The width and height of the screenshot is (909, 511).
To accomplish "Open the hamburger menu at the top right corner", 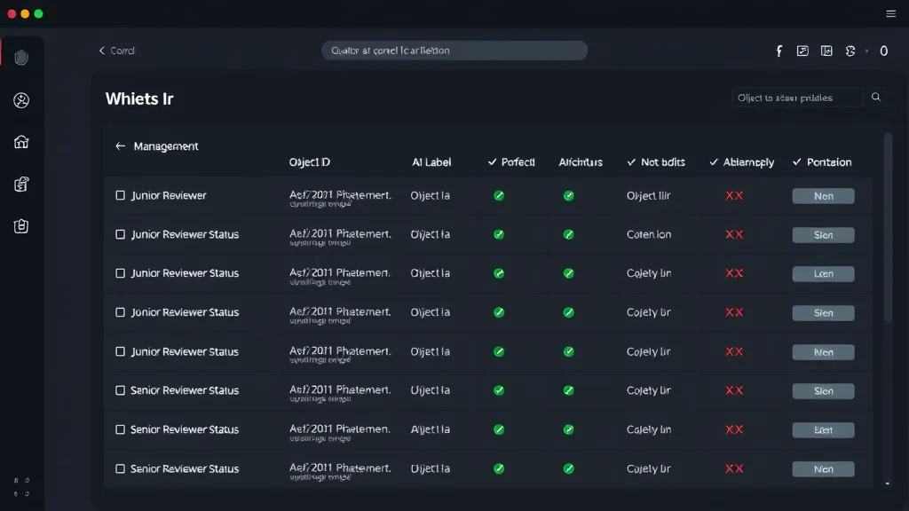I will 890,13.
